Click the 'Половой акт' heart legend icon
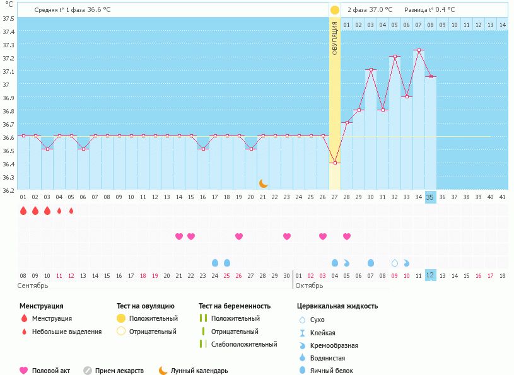514x375 pixels. click(24, 371)
